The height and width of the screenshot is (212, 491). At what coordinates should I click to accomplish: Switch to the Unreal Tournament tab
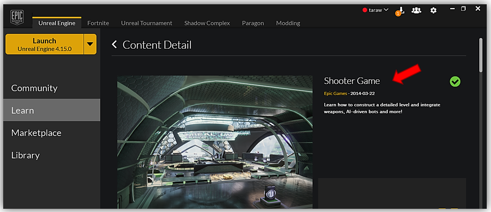pyautogui.click(x=146, y=23)
